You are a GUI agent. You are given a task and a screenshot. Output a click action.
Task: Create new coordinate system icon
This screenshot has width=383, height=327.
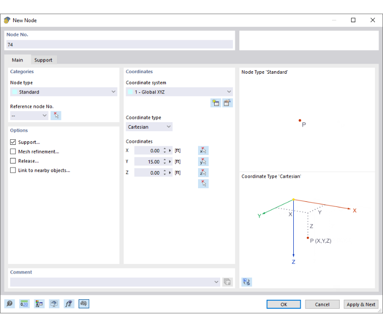[x=216, y=103]
